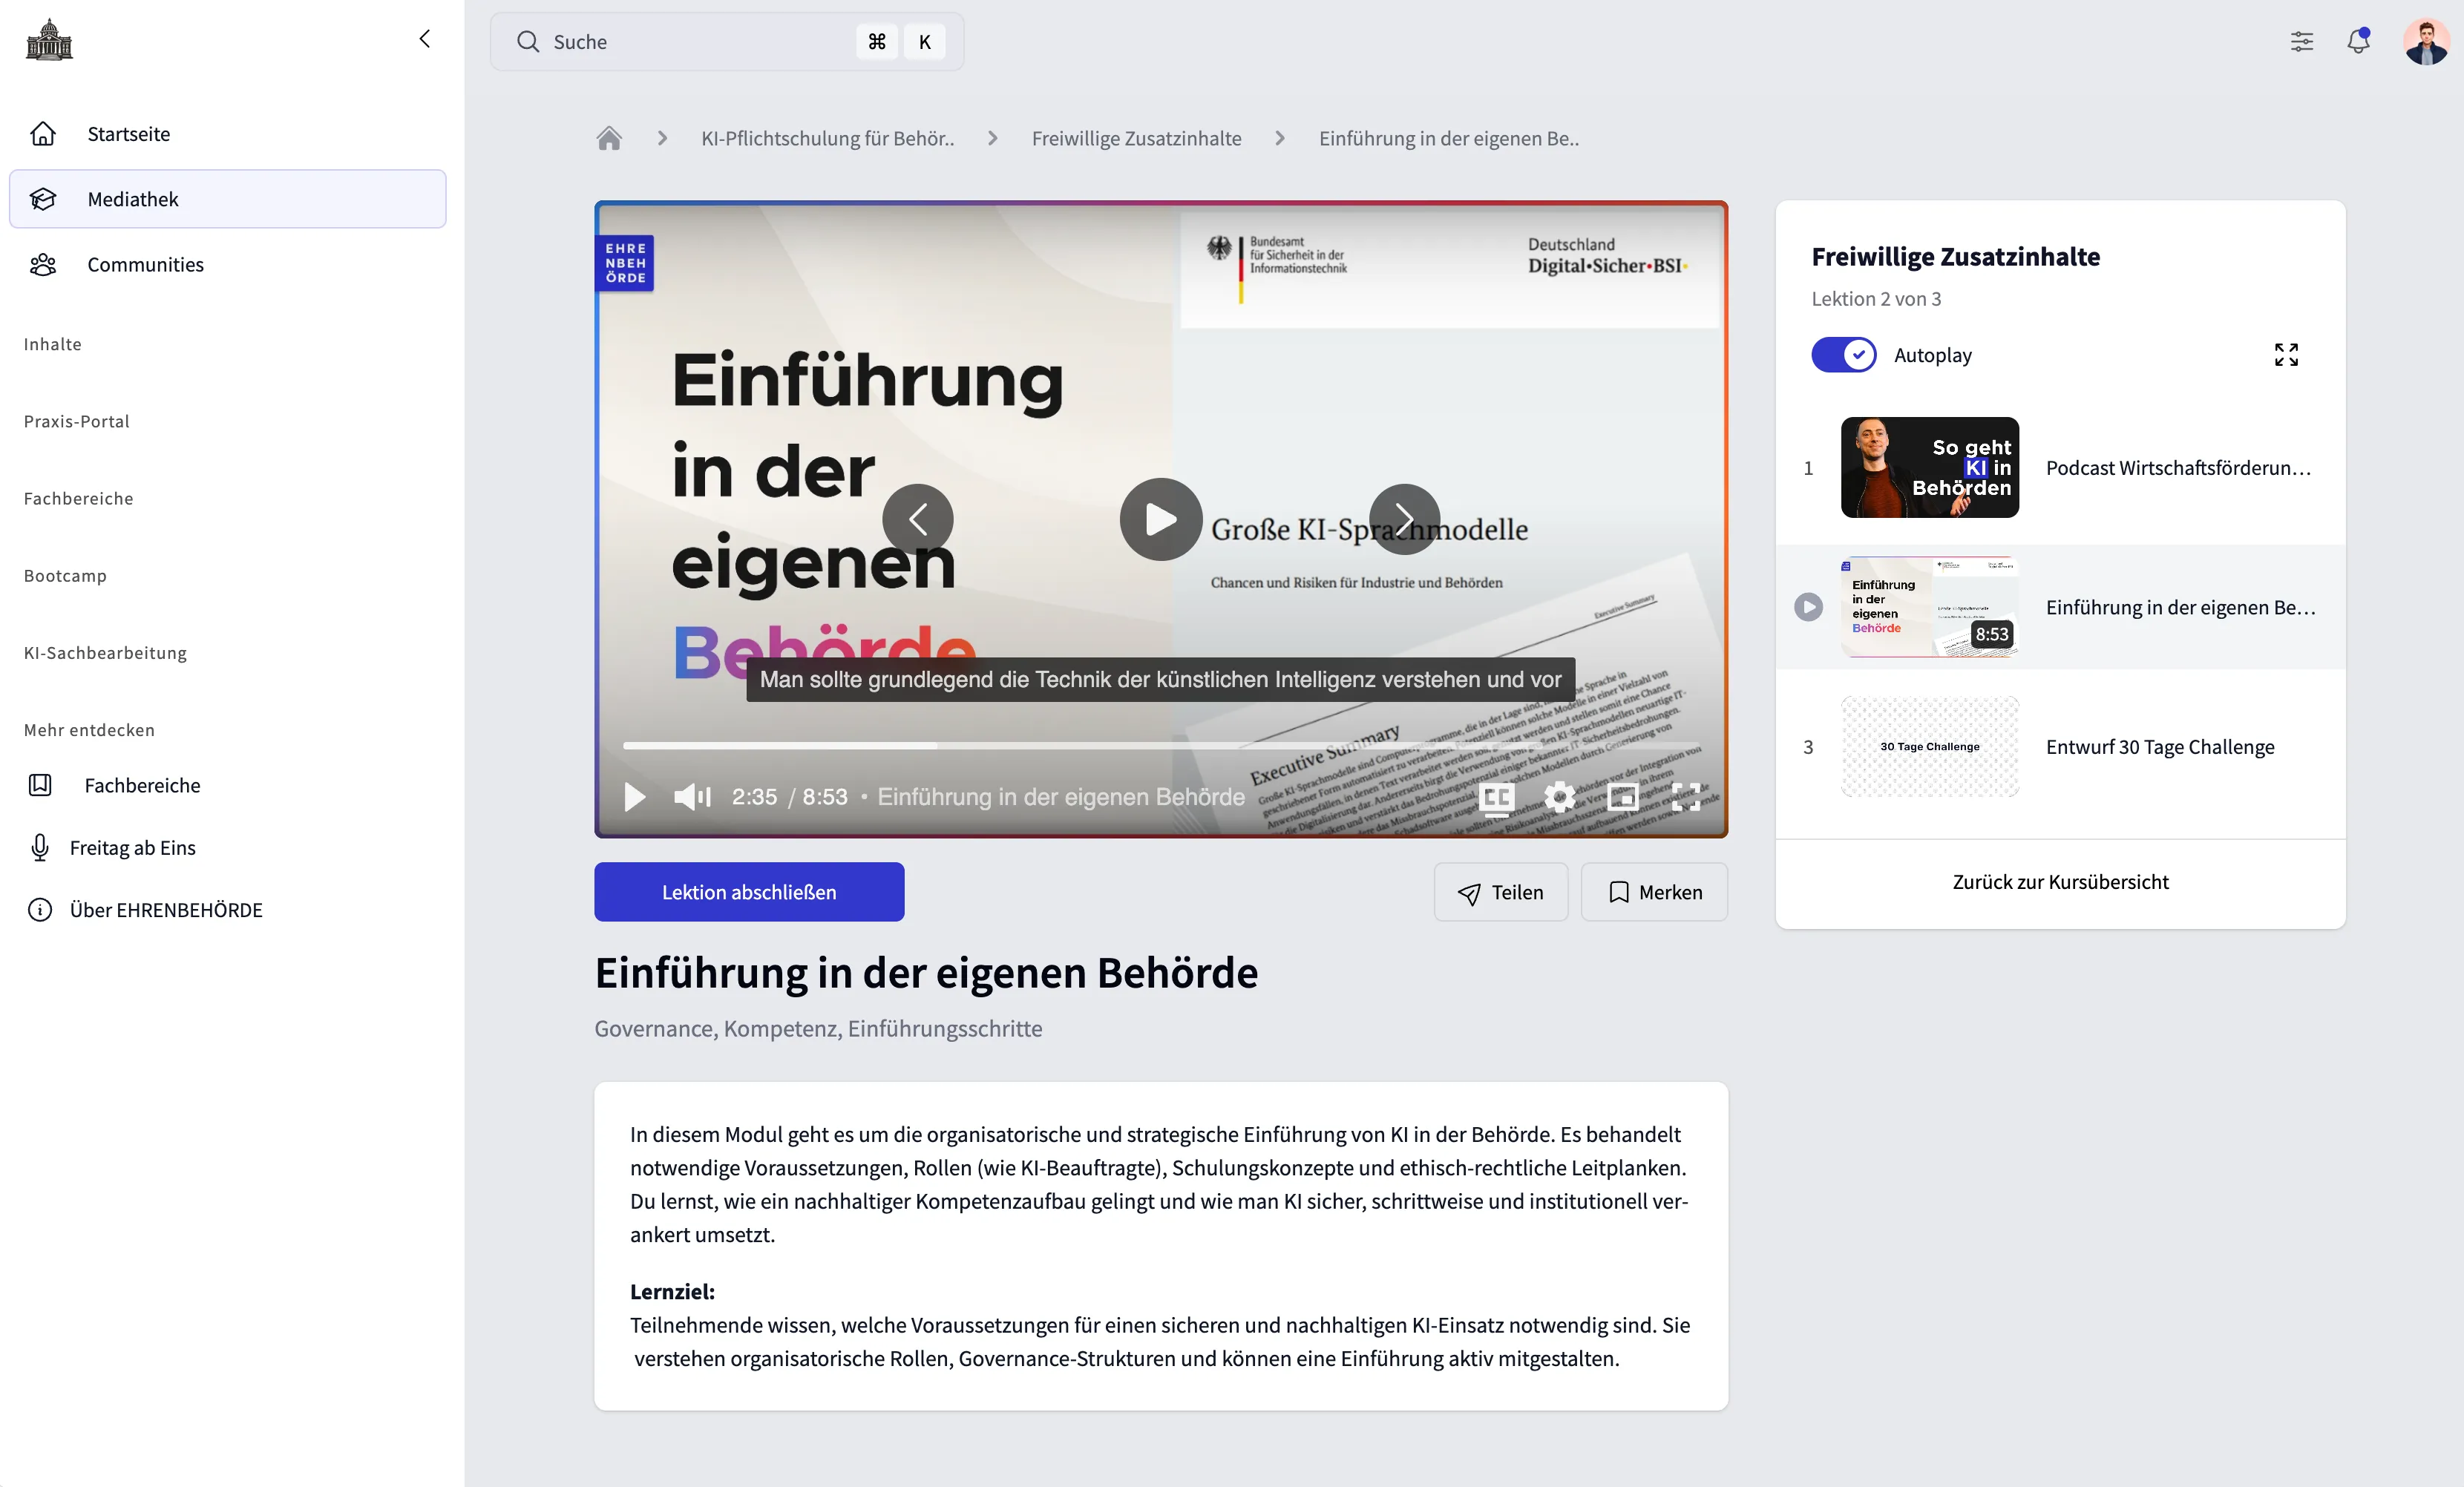The image size is (2464, 1487).
Task: Go to Startseite in sidebar
Action: click(x=128, y=134)
